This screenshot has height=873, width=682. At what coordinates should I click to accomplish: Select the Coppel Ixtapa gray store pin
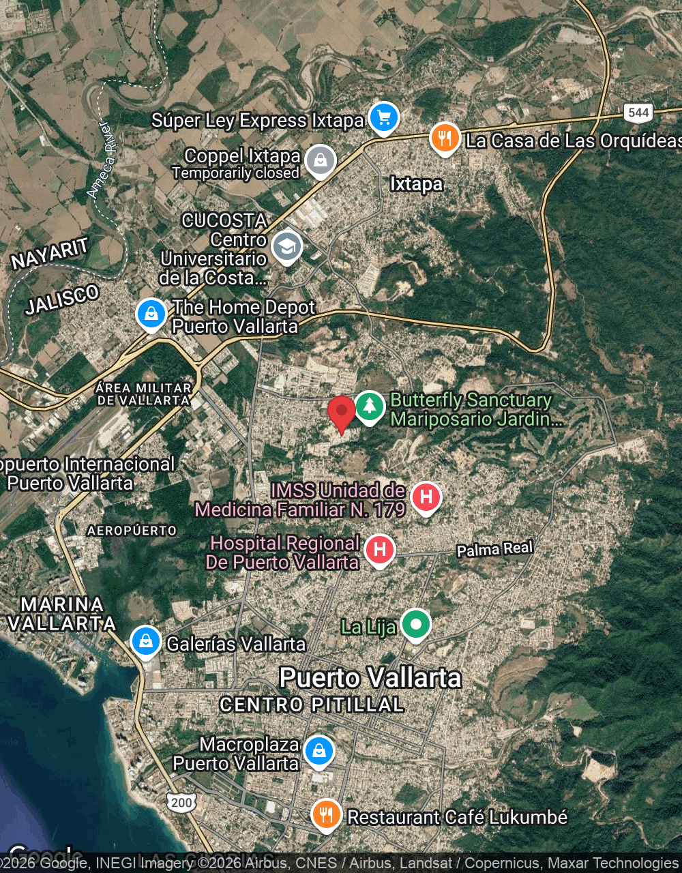(x=320, y=162)
